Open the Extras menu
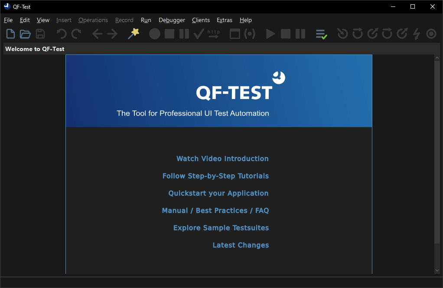443x288 pixels. tap(224, 20)
